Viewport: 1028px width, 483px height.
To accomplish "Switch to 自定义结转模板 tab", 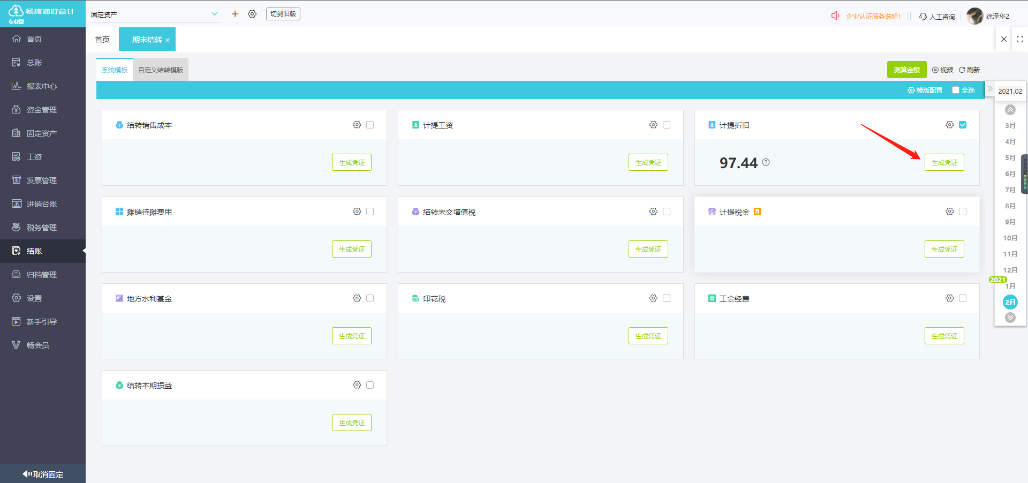I will (x=161, y=70).
